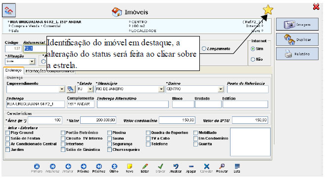325x178 pixels.
Task: Select Internet Sim radio option
Action: coord(253,49)
